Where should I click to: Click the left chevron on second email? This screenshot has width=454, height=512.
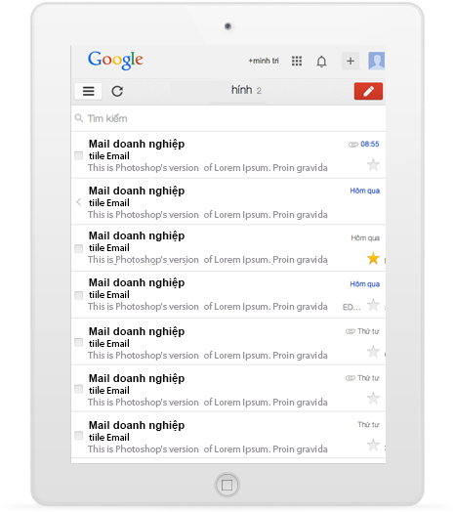[x=79, y=202]
